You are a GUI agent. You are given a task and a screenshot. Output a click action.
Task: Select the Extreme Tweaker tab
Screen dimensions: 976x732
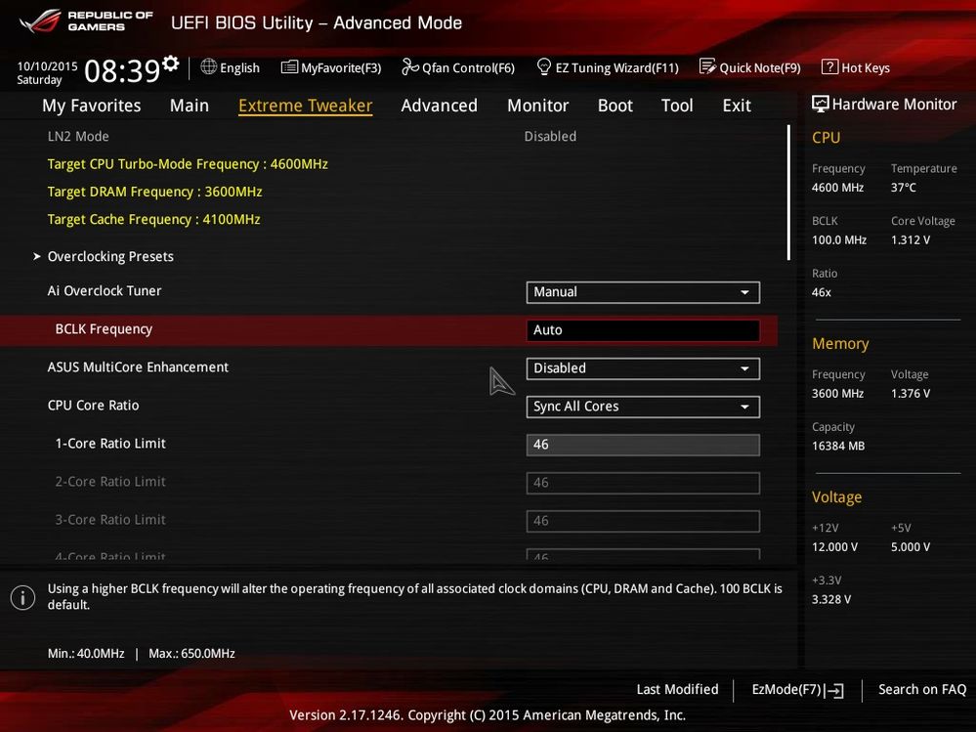tap(306, 106)
